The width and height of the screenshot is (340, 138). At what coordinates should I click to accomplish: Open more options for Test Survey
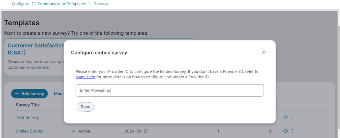coord(293,117)
